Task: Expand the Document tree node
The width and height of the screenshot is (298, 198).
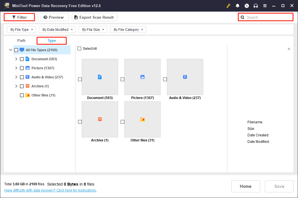Action: [16, 59]
